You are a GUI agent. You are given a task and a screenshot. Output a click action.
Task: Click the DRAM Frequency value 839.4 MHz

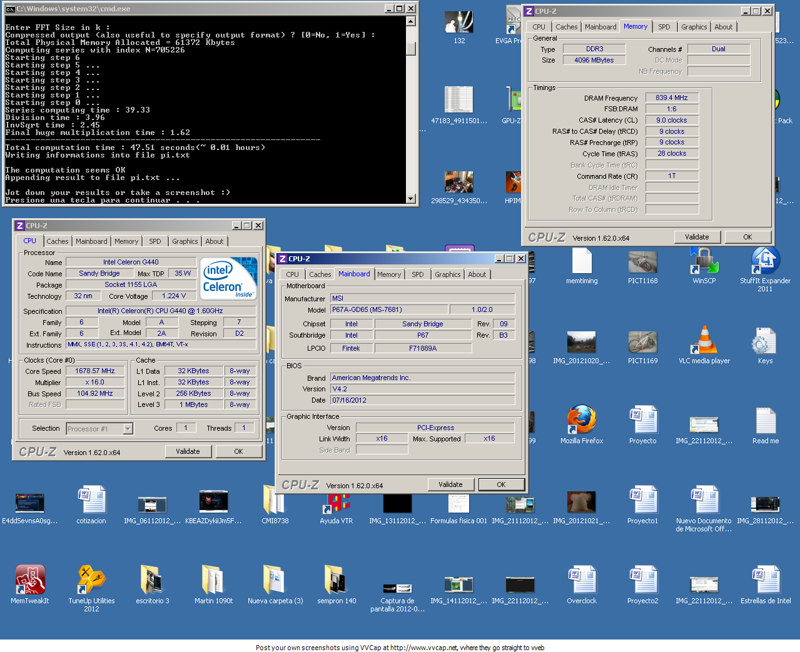672,98
